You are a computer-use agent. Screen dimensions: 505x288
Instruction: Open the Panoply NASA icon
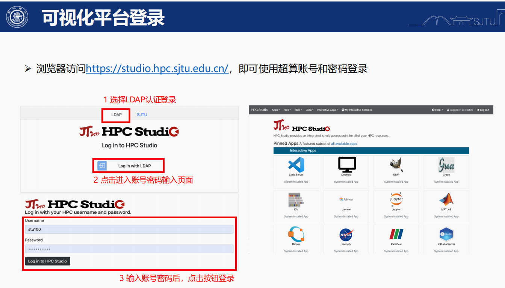[346, 235]
